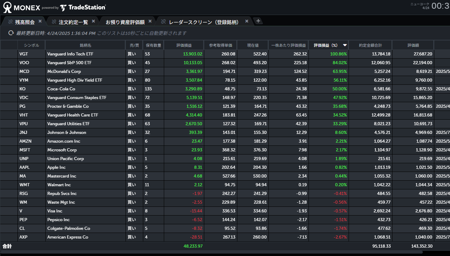Screen dimensions: 450x256
Task: Select the VOO symbol cell
Action: pyautogui.click(x=31, y=63)
